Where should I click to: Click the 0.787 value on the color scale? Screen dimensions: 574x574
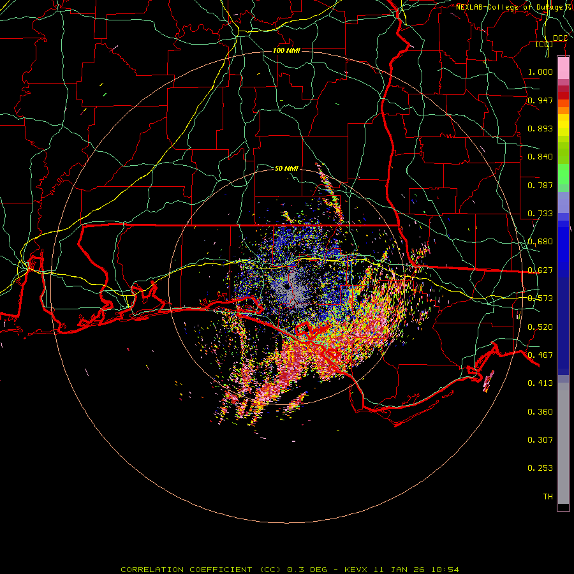540,185
